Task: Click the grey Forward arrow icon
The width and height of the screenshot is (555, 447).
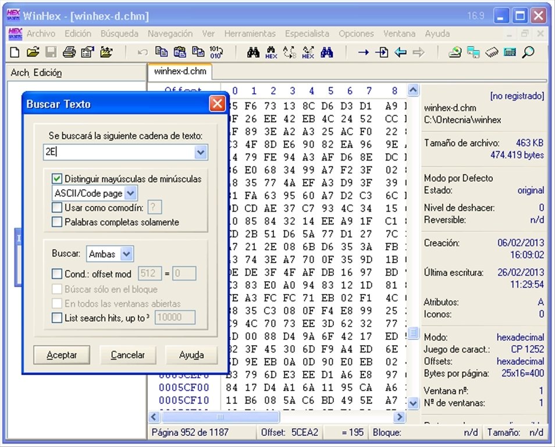Action: [x=419, y=52]
